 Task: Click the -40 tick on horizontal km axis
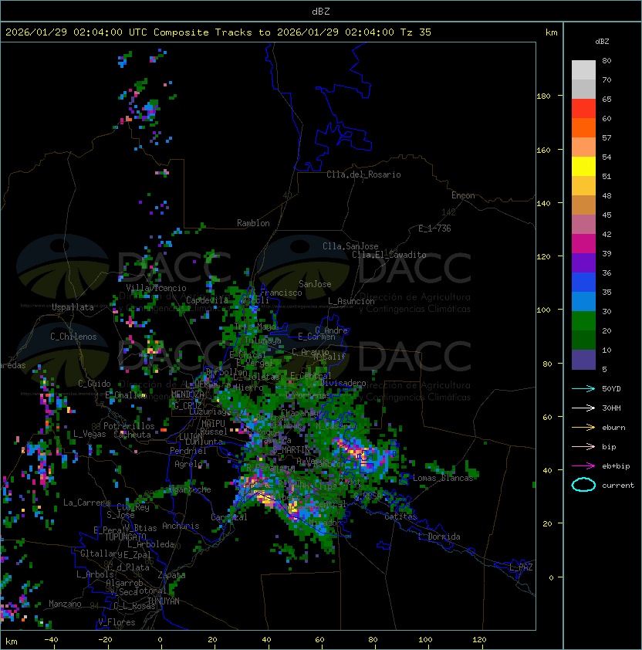pos(51,640)
